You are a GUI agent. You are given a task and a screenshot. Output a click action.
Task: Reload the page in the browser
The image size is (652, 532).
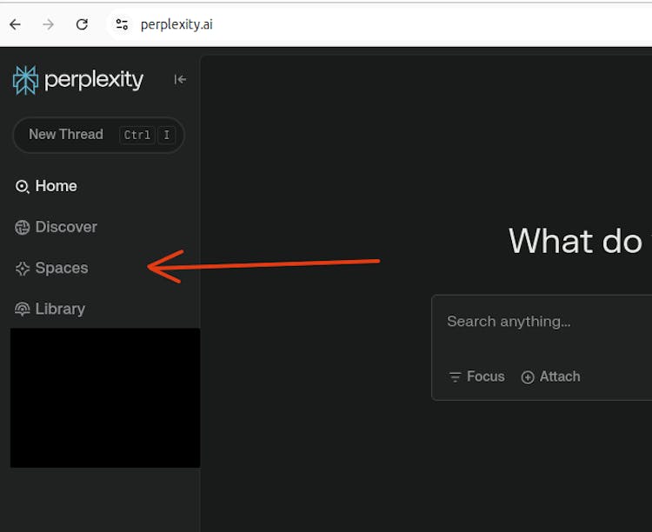click(x=82, y=24)
